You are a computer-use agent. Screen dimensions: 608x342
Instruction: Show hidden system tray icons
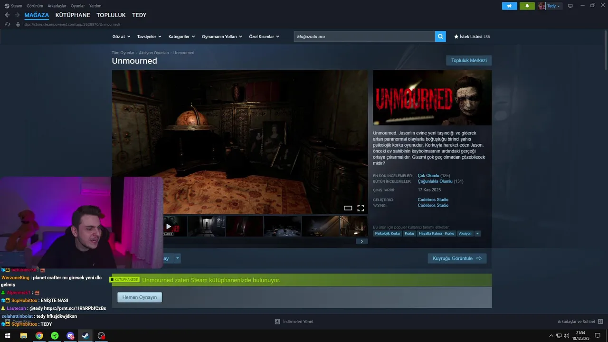point(551,336)
